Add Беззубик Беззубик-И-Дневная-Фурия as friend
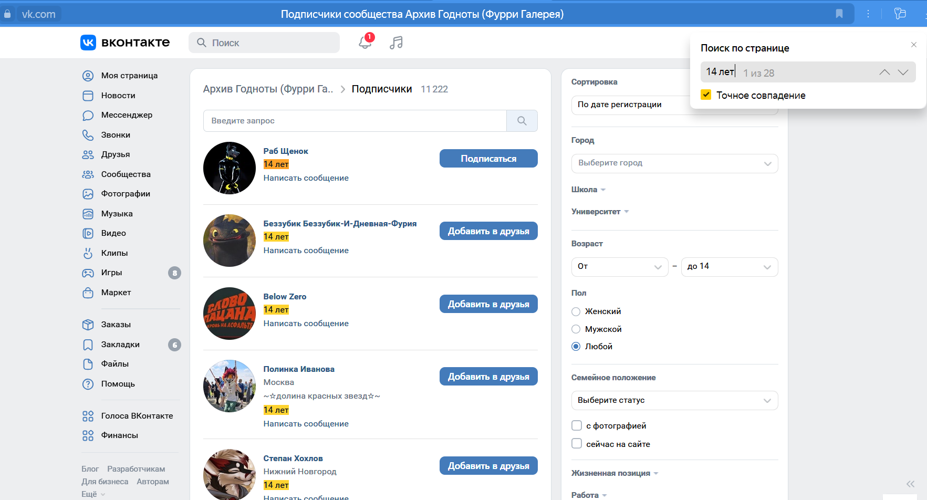Screen dimensions: 927x500 (488, 231)
